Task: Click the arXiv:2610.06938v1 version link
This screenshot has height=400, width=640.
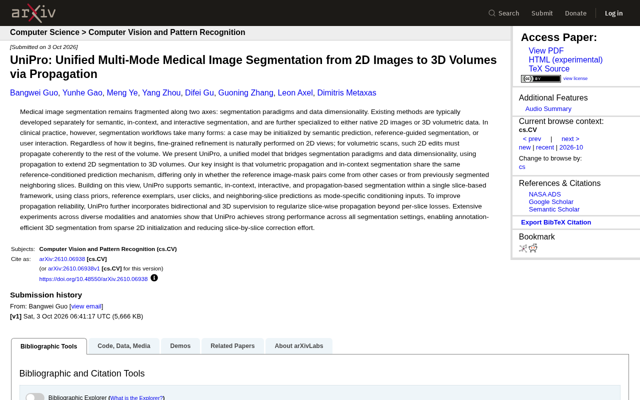Action: [74, 268]
